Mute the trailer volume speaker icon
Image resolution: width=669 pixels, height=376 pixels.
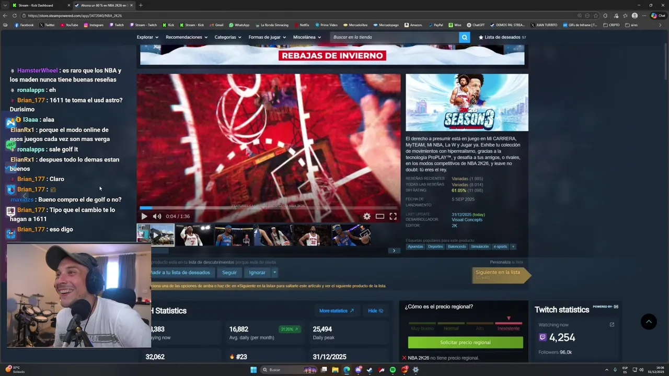[x=157, y=216]
